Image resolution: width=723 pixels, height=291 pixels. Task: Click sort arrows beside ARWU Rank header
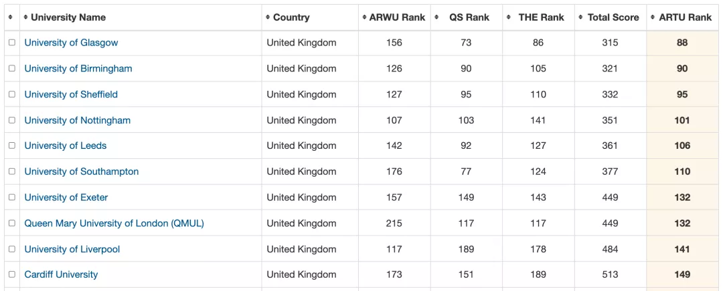click(x=364, y=17)
